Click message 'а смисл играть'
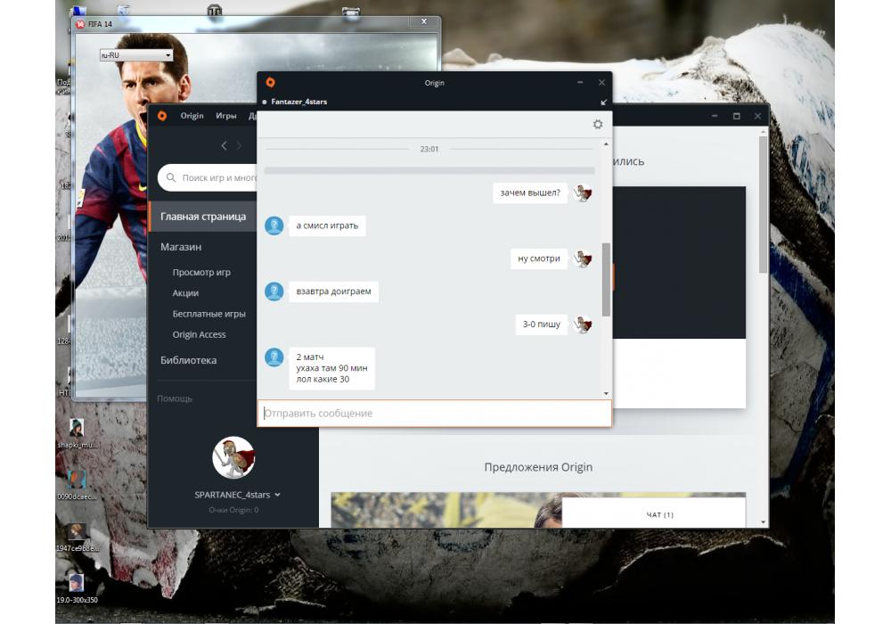This screenshot has width=891, height=624. click(327, 226)
